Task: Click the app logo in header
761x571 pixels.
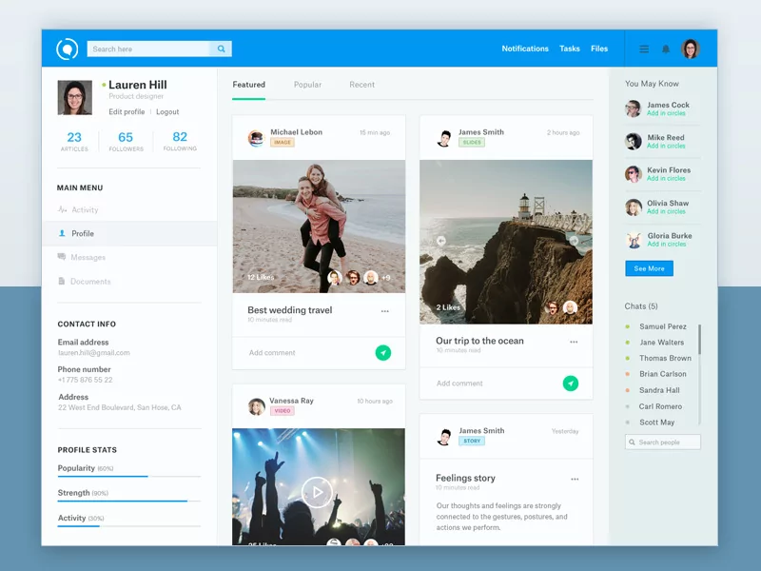Action: (67, 49)
